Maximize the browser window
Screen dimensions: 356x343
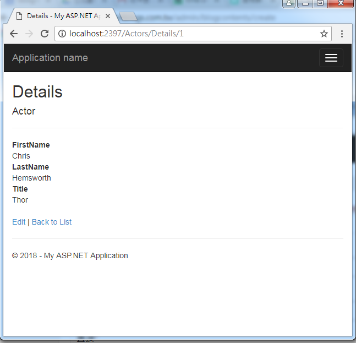point(320,3)
